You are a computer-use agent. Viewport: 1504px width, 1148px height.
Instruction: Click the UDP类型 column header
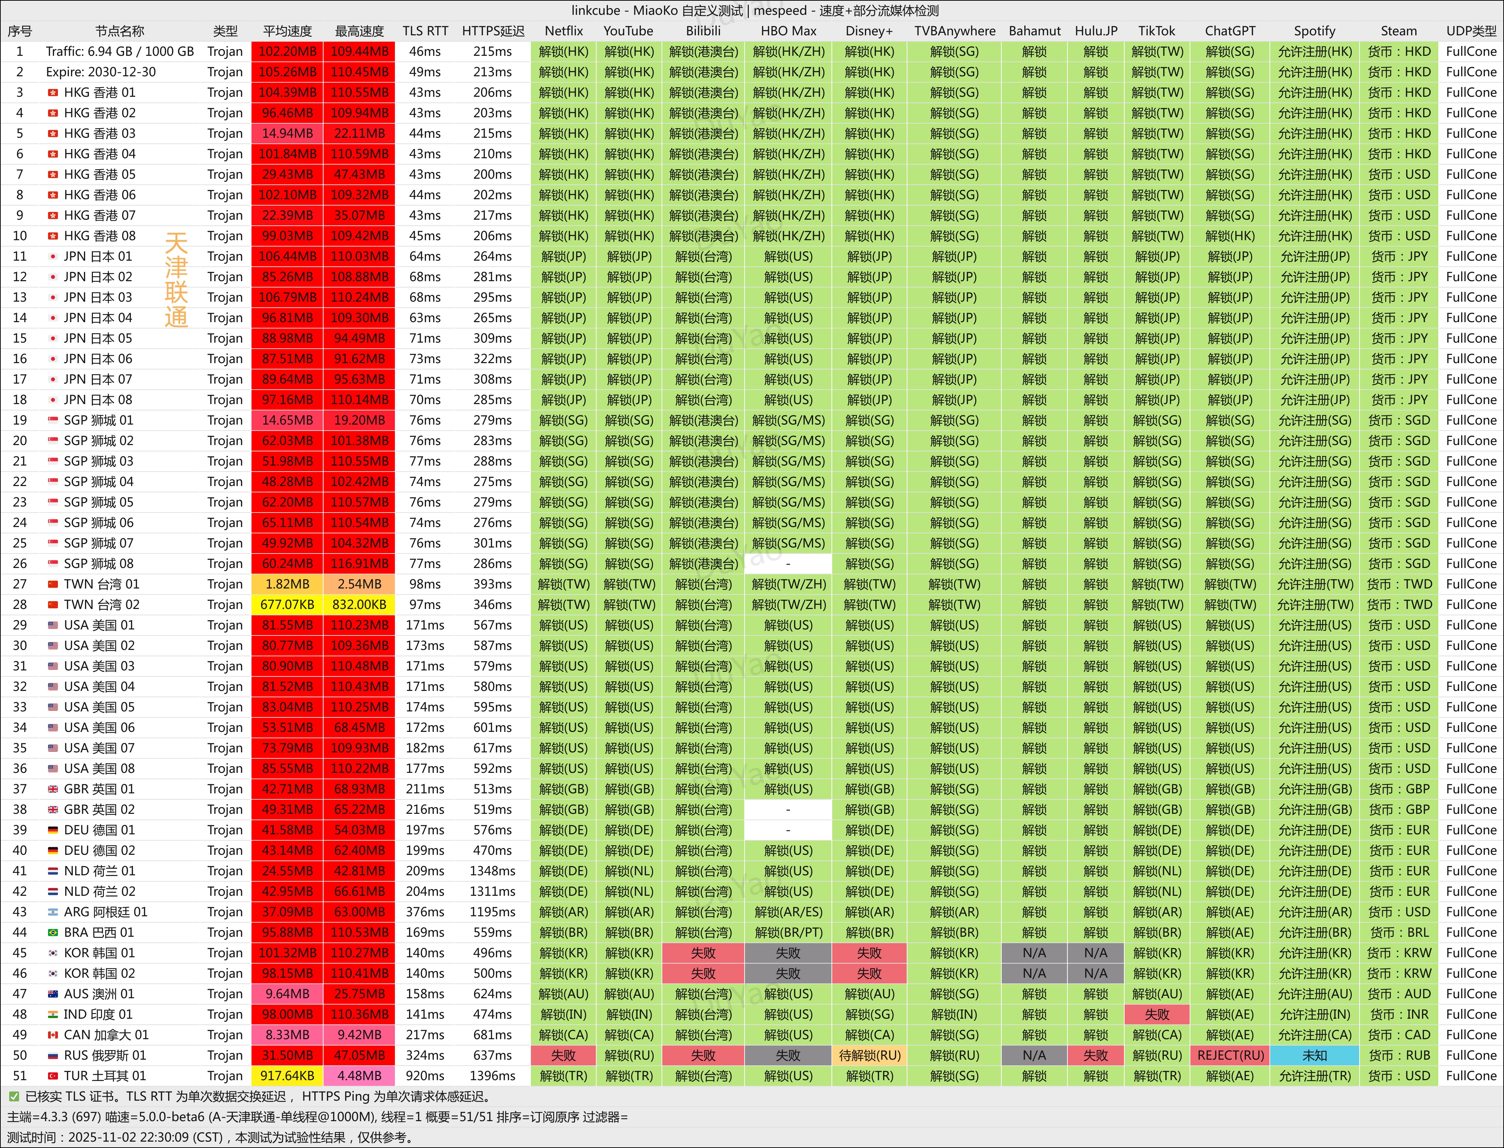tap(1471, 31)
